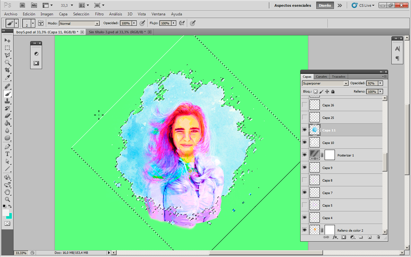
Task: Toggle the Brush panel button
Action: click(x=41, y=23)
